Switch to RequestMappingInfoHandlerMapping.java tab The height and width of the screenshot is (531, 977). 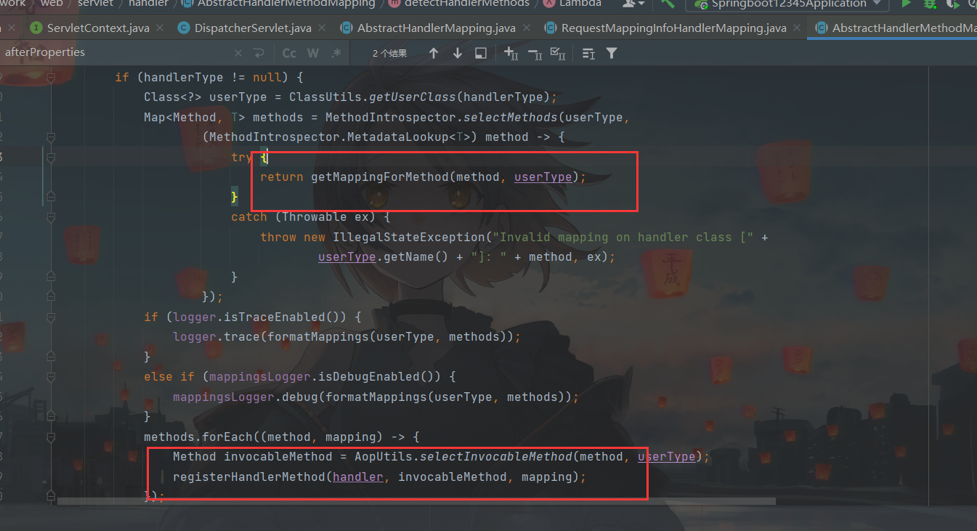pyautogui.click(x=673, y=28)
